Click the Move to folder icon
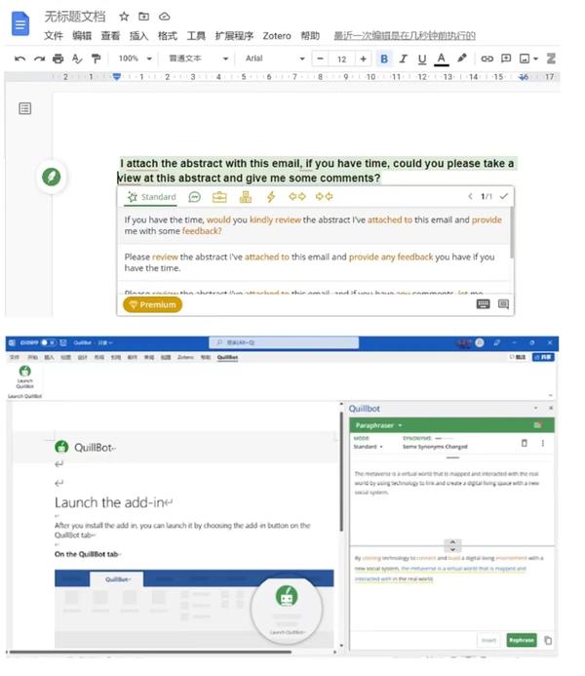This screenshot has height=676, width=585. pos(144,17)
